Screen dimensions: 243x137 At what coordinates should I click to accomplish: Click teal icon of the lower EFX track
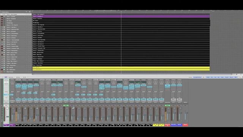click(4, 70)
